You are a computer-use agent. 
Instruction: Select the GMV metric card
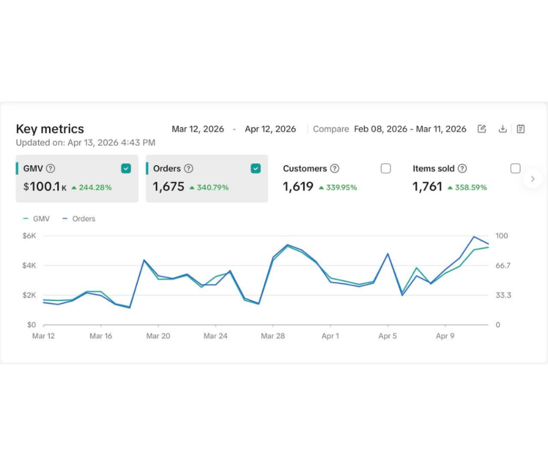pyautogui.click(x=77, y=178)
